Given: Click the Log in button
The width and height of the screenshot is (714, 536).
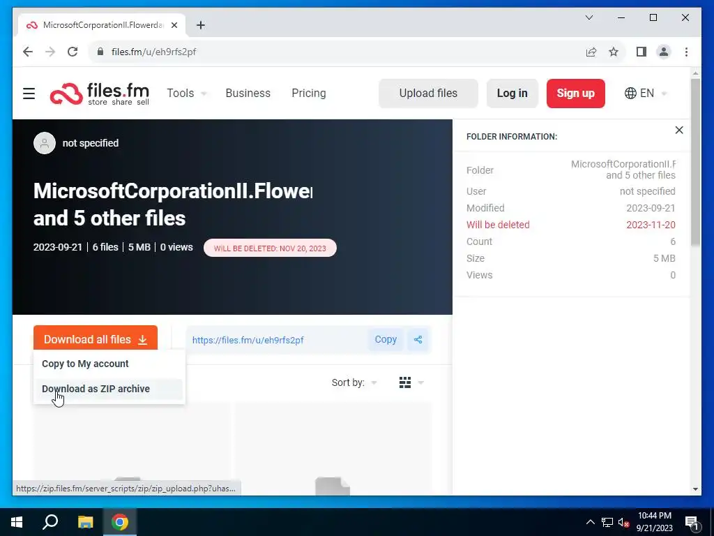Looking at the screenshot, I should [512, 94].
